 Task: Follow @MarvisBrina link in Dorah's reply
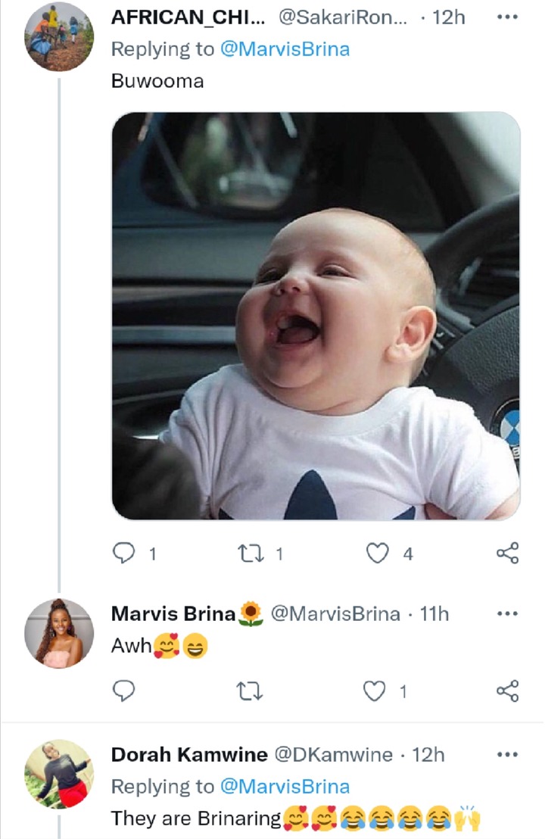[285, 787]
